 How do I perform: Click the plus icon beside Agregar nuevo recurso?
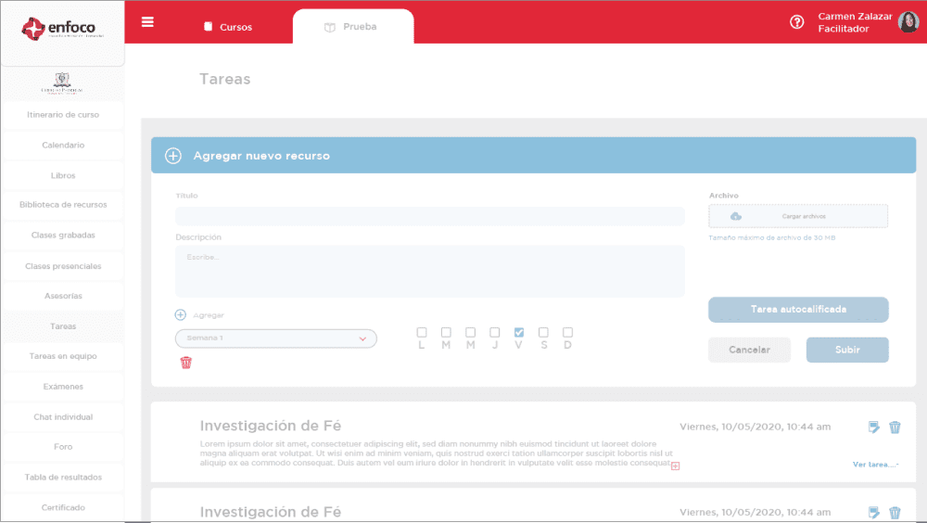pyautogui.click(x=173, y=156)
